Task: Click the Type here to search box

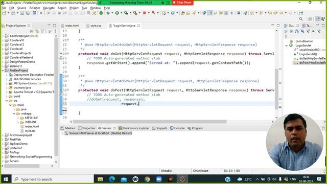Action: coord(52,179)
